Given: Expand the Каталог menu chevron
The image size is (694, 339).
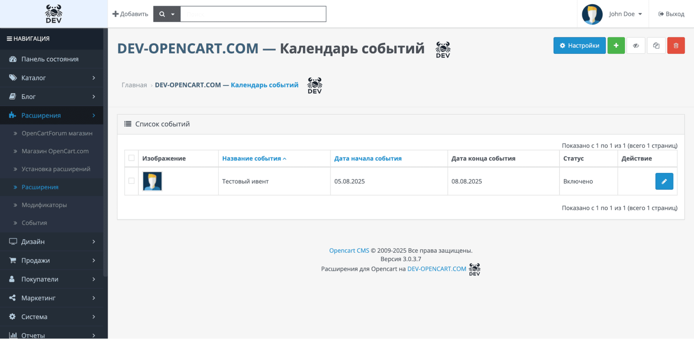Looking at the screenshot, I should [94, 78].
